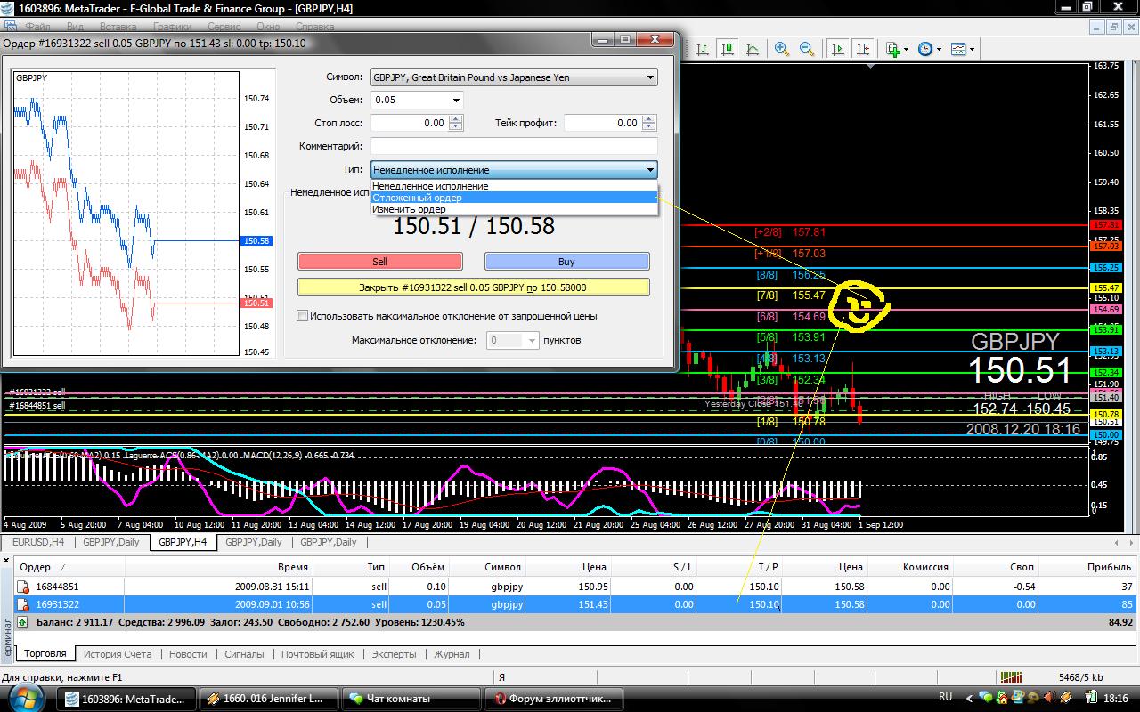The height and width of the screenshot is (712, 1140).
Task: Click open time 2009.08.31 15:11
Action: tap(272, 587)
